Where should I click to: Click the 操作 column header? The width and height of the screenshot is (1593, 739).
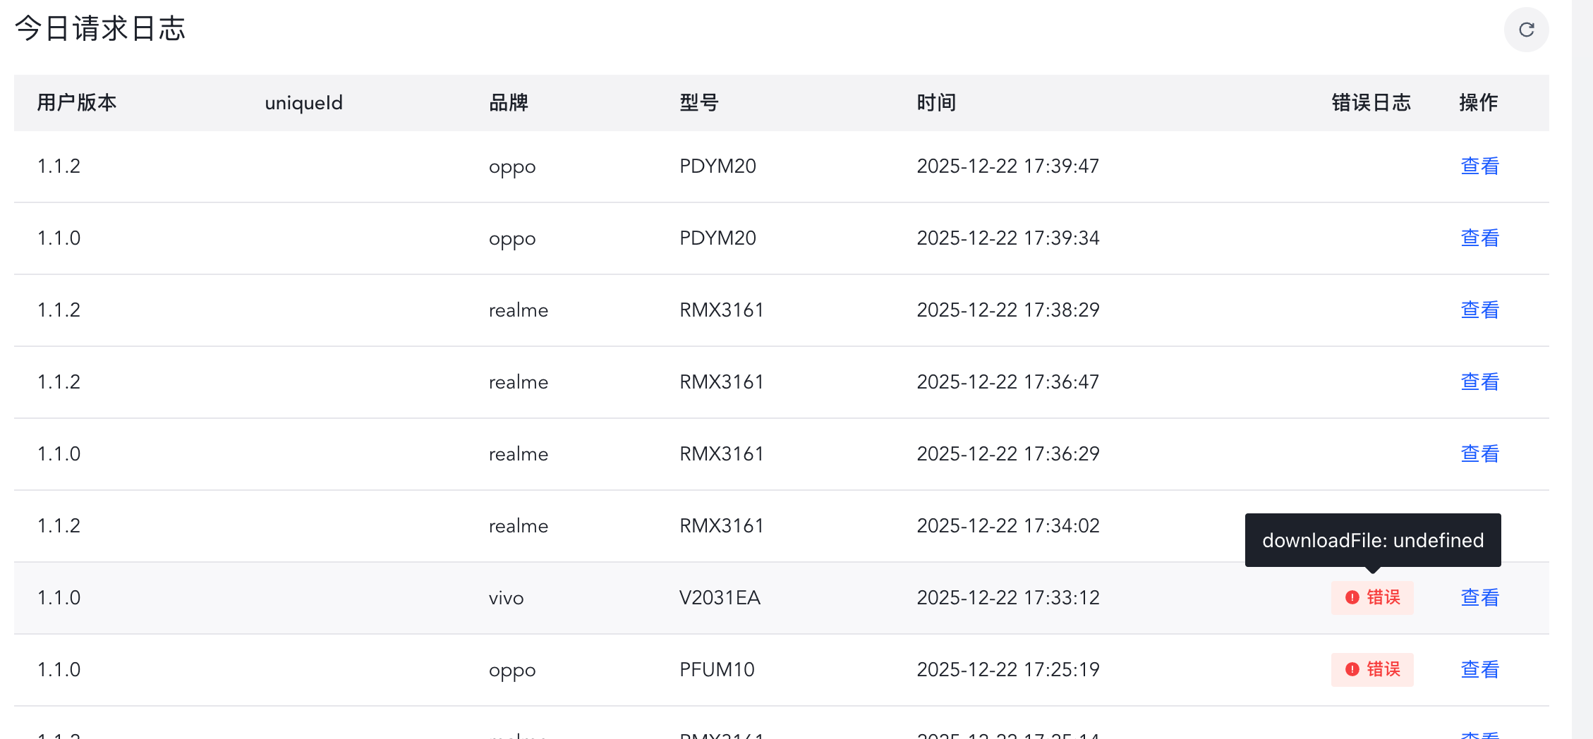click(1478, 103)
